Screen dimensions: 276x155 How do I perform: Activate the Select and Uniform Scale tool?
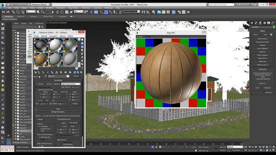click(x=67, y=12)
